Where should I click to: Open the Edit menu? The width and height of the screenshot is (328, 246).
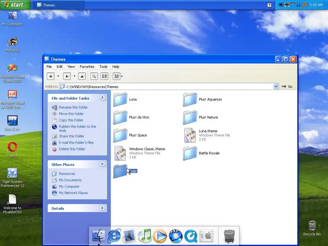60,67
